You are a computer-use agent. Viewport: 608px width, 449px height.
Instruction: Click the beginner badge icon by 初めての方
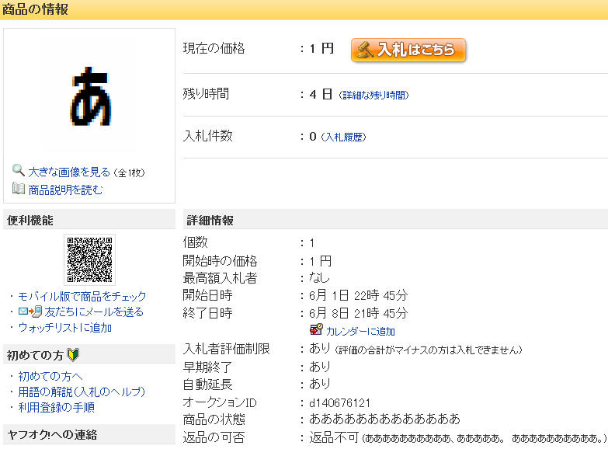(73, 354)
